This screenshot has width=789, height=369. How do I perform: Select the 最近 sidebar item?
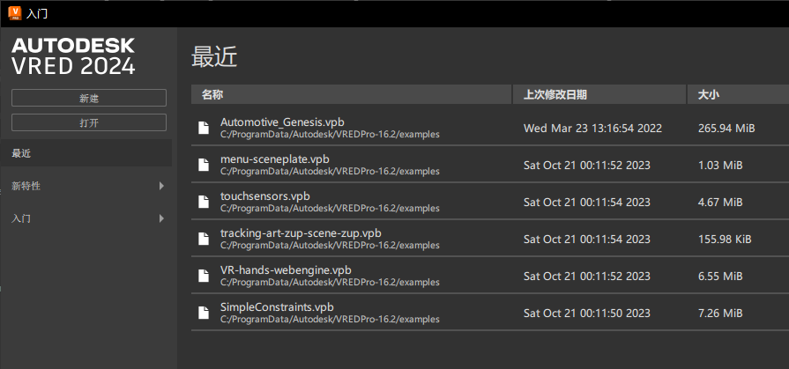tap(86, 153)
